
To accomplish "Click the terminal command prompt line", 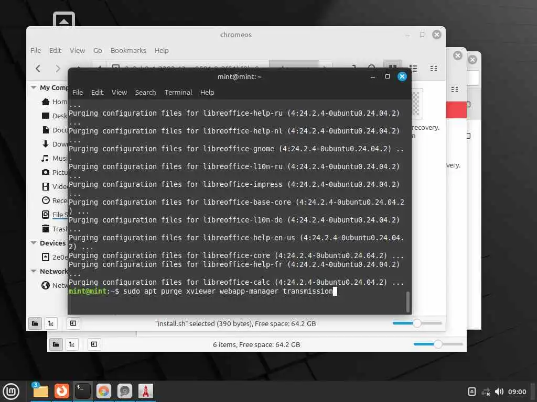I will coord(203,291).
